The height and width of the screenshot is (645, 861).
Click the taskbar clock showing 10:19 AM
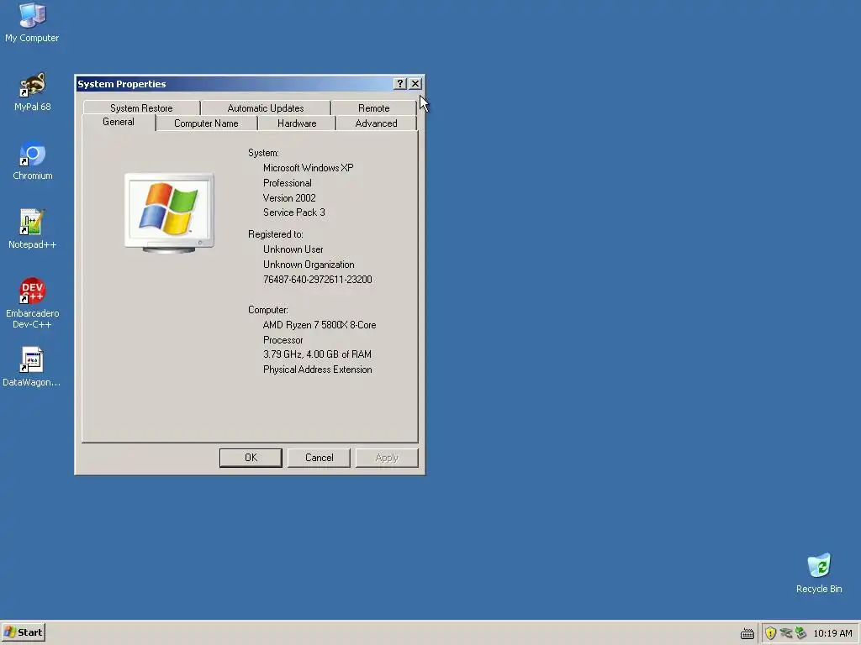[832, 633]
